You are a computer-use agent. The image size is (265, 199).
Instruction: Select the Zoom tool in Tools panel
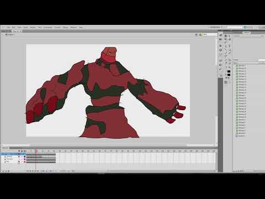coord(229,67)
